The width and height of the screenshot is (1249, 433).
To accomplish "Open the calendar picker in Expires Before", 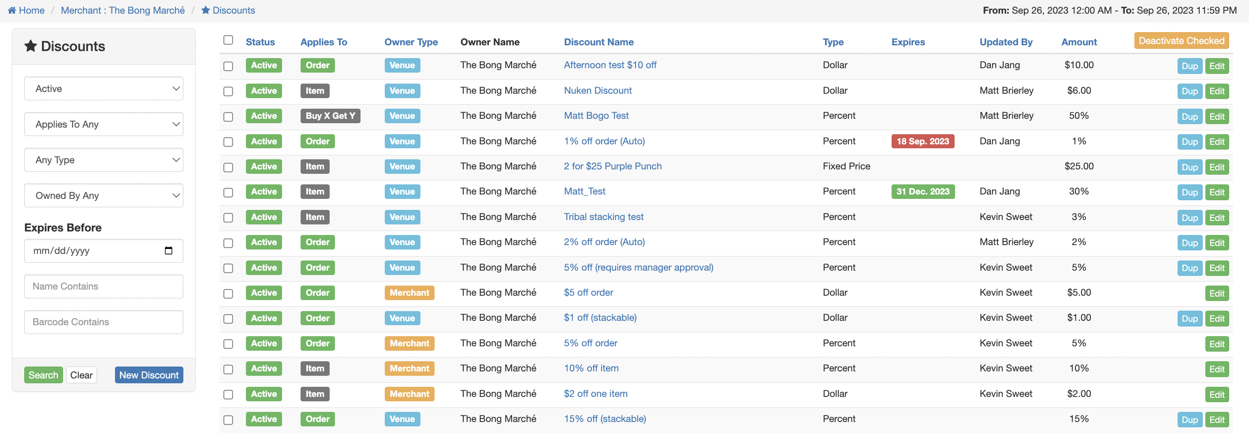I will point(168,250).
